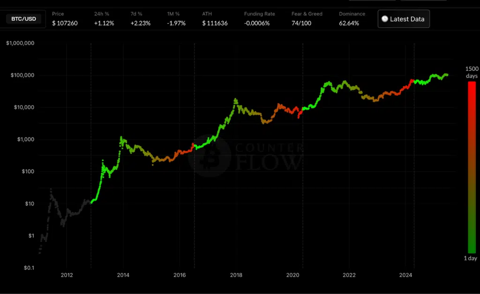Select the Price value $107260

(65, 23)
